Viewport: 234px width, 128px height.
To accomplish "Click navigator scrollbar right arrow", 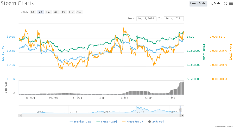I will click(182, 115).
